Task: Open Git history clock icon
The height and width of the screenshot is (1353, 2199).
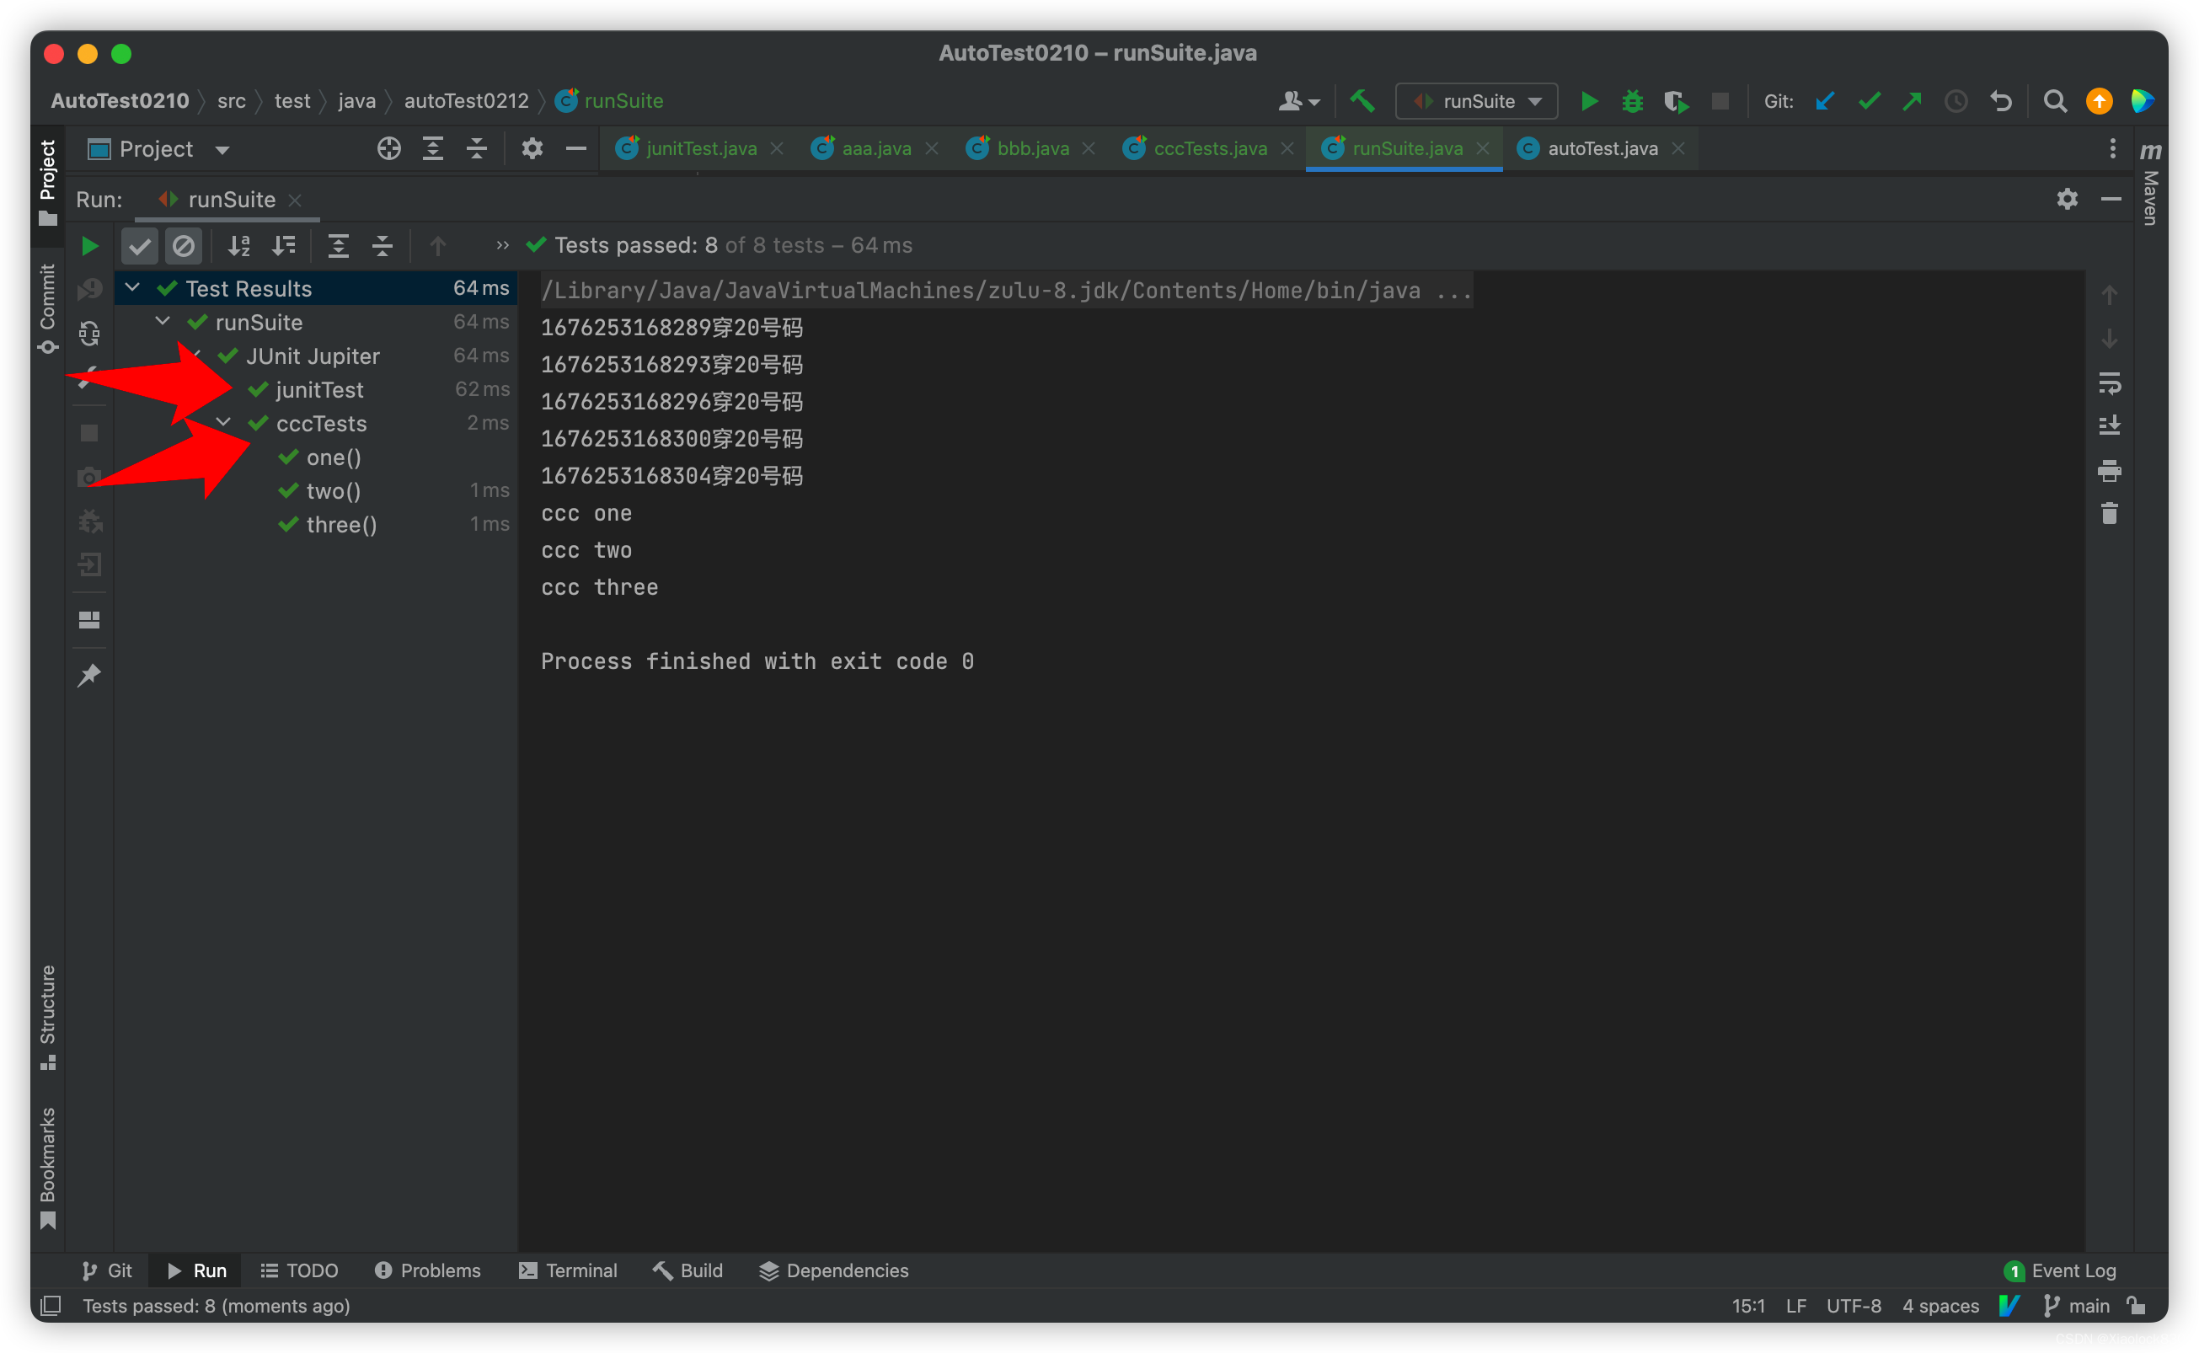Action: (x=1956, y=101)
